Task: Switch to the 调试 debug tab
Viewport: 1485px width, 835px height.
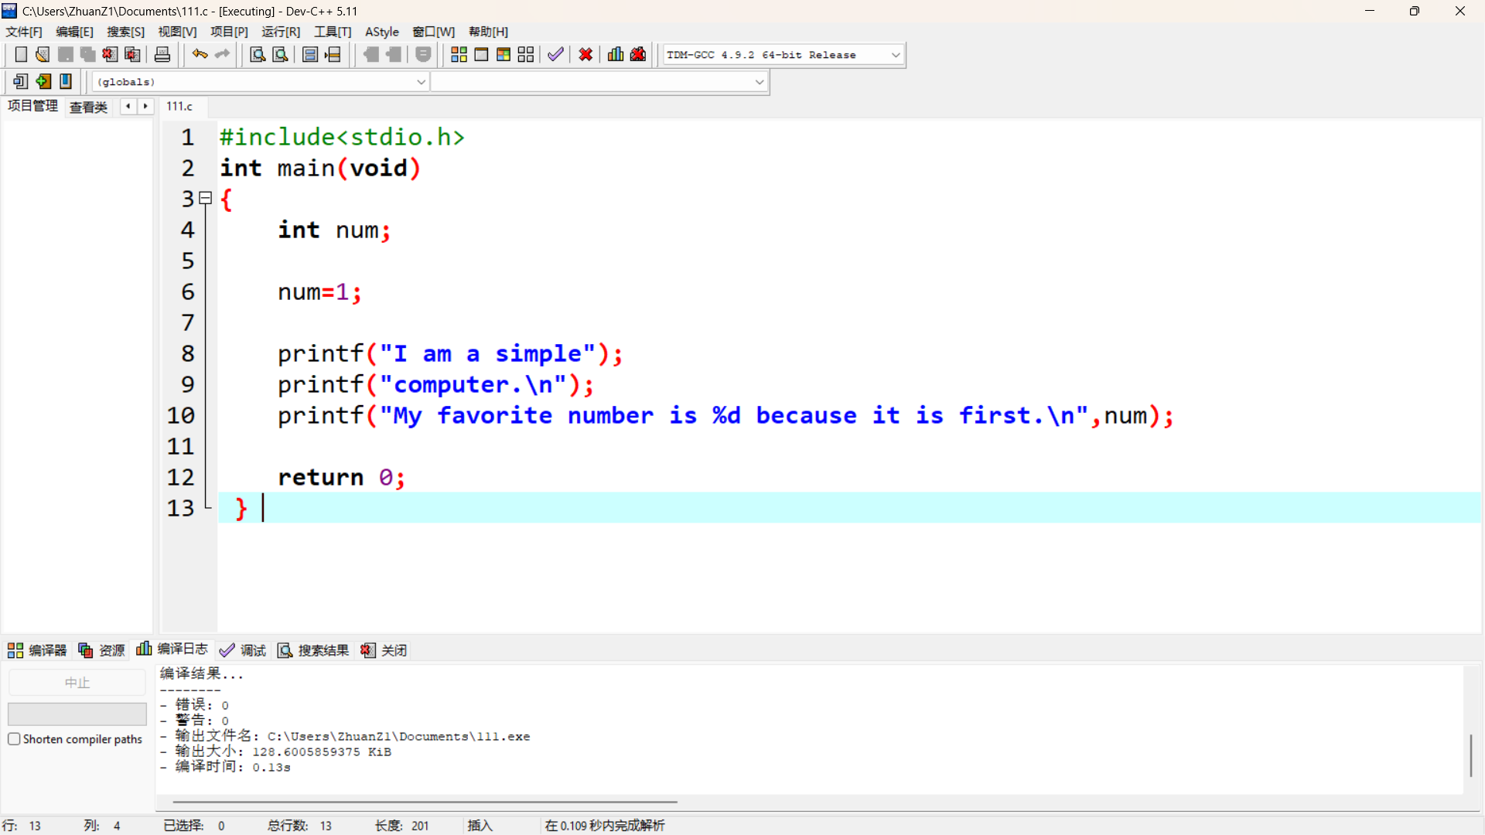Action: 243,650
